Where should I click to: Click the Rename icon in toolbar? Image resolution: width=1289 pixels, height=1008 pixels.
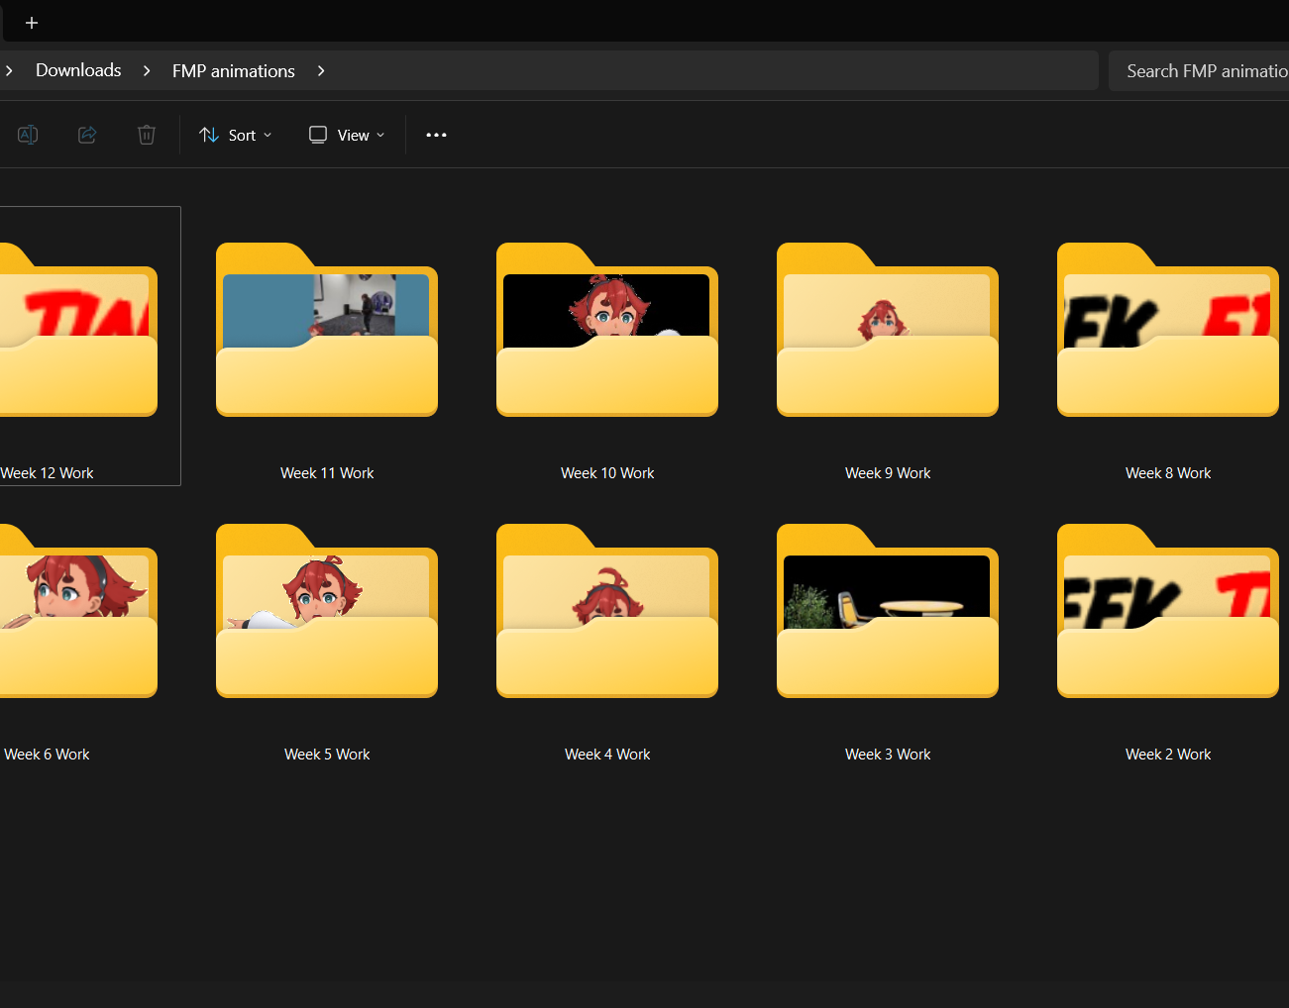tap(28, 135)
